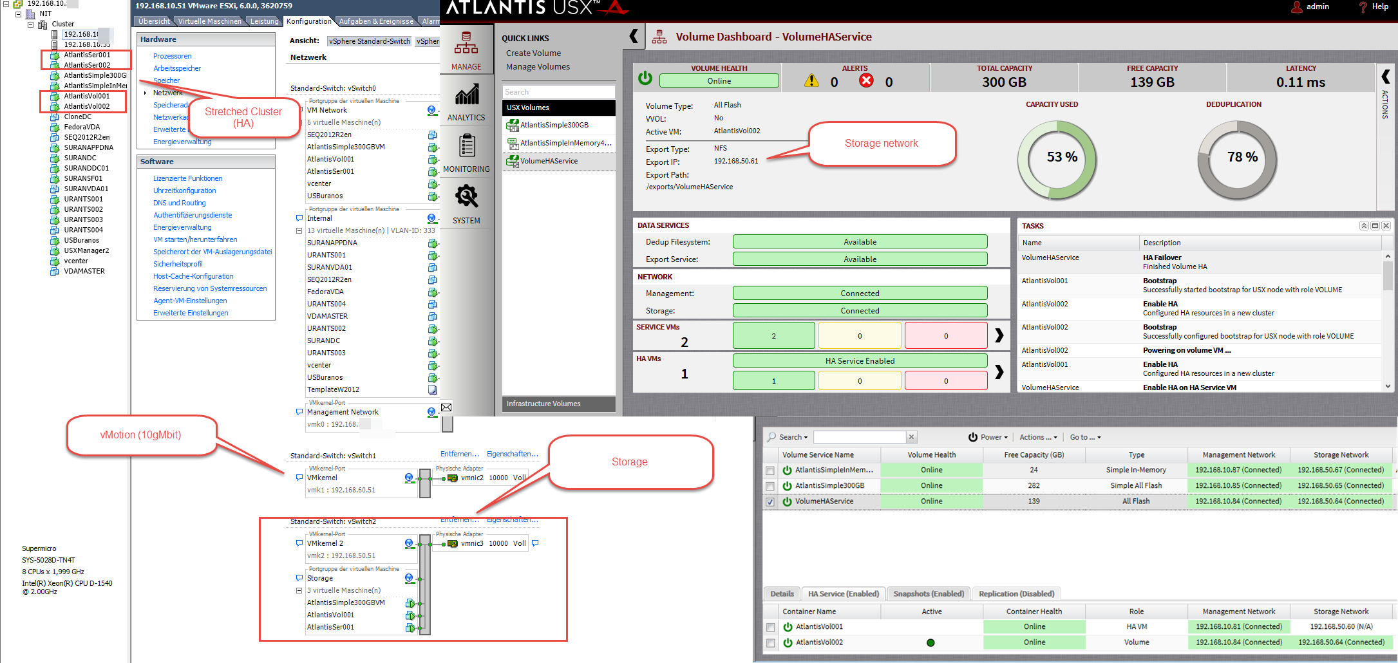The width and height of the screenshot is (1398, 663).
Task: Select USXManager2 VM in inventory tree
Action: (86, 250)
